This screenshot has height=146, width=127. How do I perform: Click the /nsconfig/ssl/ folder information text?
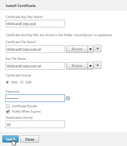tap(59, 35)
